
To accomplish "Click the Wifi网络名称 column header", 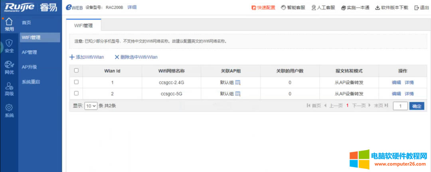I will (171, 71).
